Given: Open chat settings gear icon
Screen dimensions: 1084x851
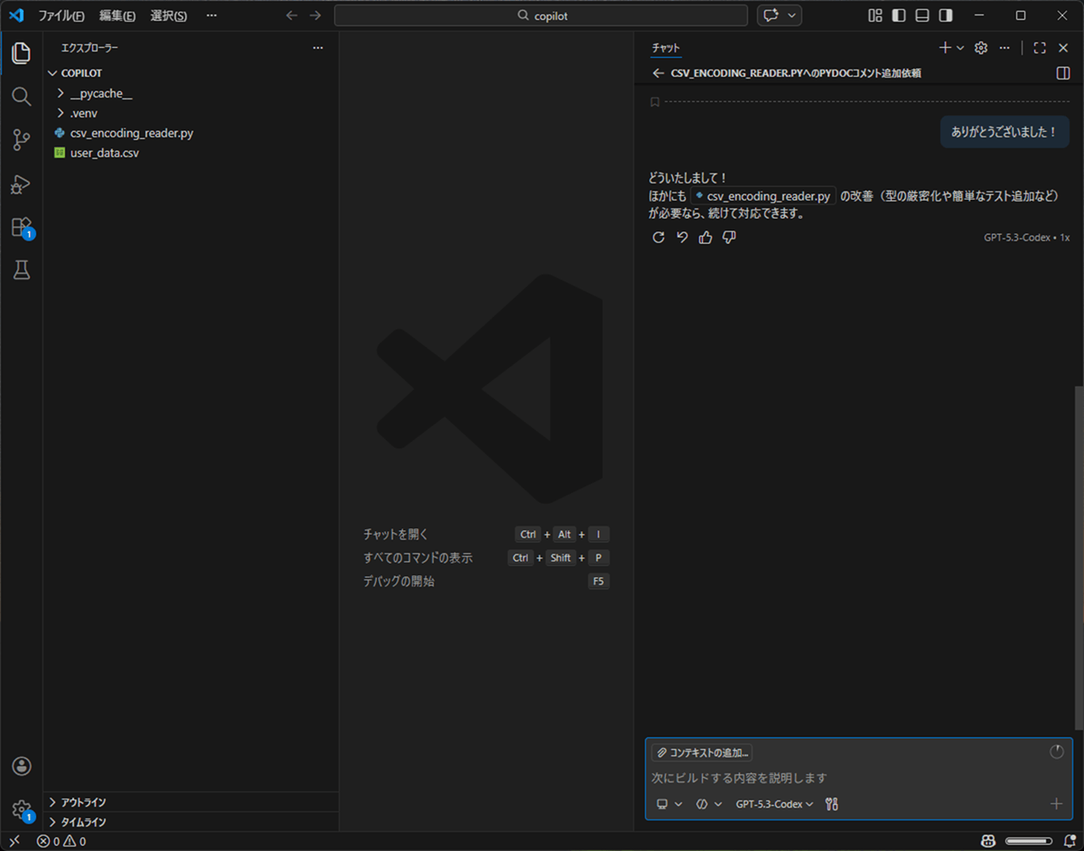Looking at the screenshot, I should click(981, 48).
